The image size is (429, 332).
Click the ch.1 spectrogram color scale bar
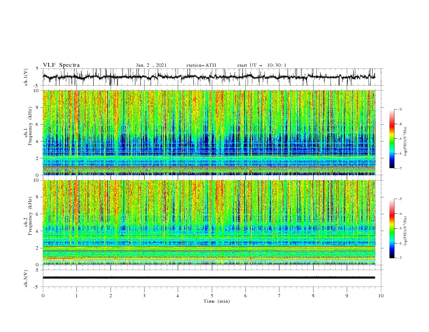point(392,139)
